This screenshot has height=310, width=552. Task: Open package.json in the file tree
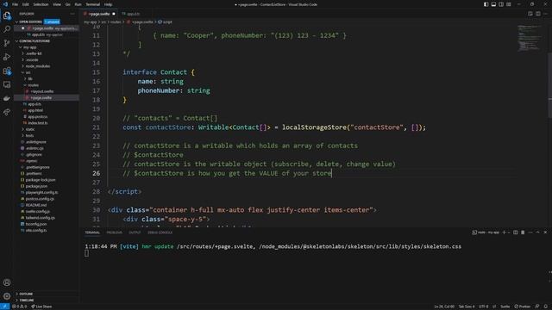pos(36,186)
